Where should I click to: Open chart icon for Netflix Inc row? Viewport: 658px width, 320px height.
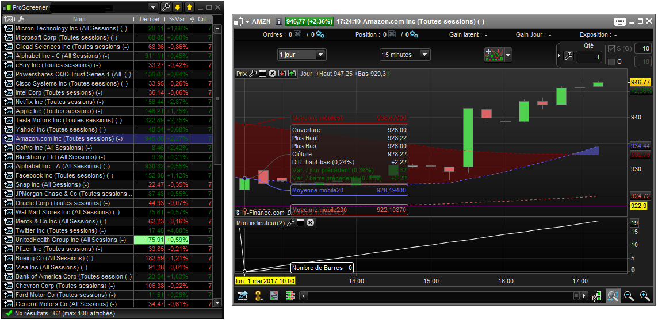coord(9,102)
